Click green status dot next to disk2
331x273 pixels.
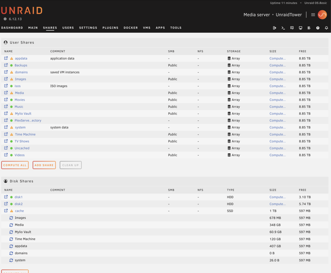click(x=11, y=204)
